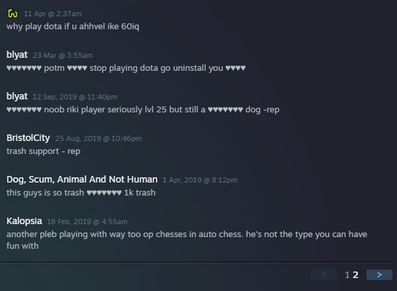Open Dog, Scum, Animal And Not Human profile
The width and height of the screenshot is (397, 291).
[82, 179]
